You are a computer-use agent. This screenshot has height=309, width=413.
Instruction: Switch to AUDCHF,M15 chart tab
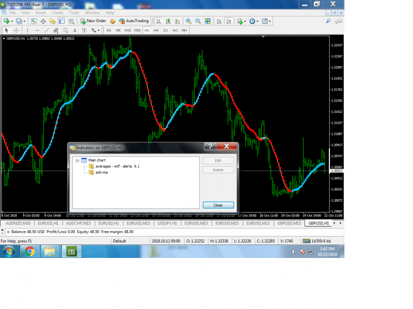point(78,223)
